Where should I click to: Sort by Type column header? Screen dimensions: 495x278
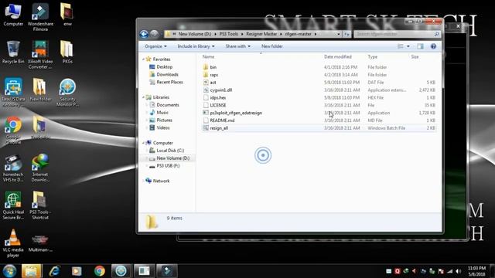point(373,56)
